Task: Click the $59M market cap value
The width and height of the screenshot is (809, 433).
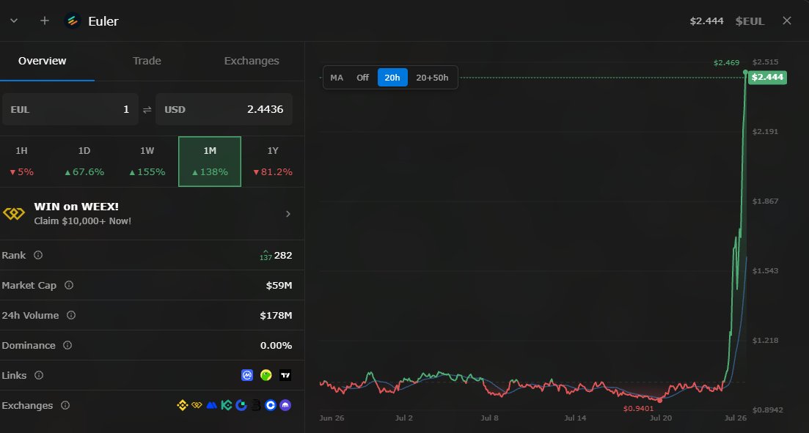Action: tap(279, 285)
